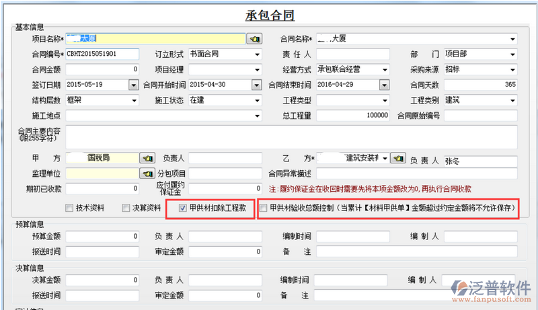Click the 合同原始编号 input field

[x=480, y=116]
